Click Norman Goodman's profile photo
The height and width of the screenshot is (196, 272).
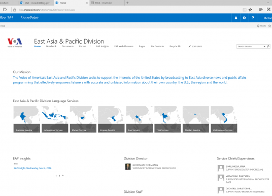128,167
